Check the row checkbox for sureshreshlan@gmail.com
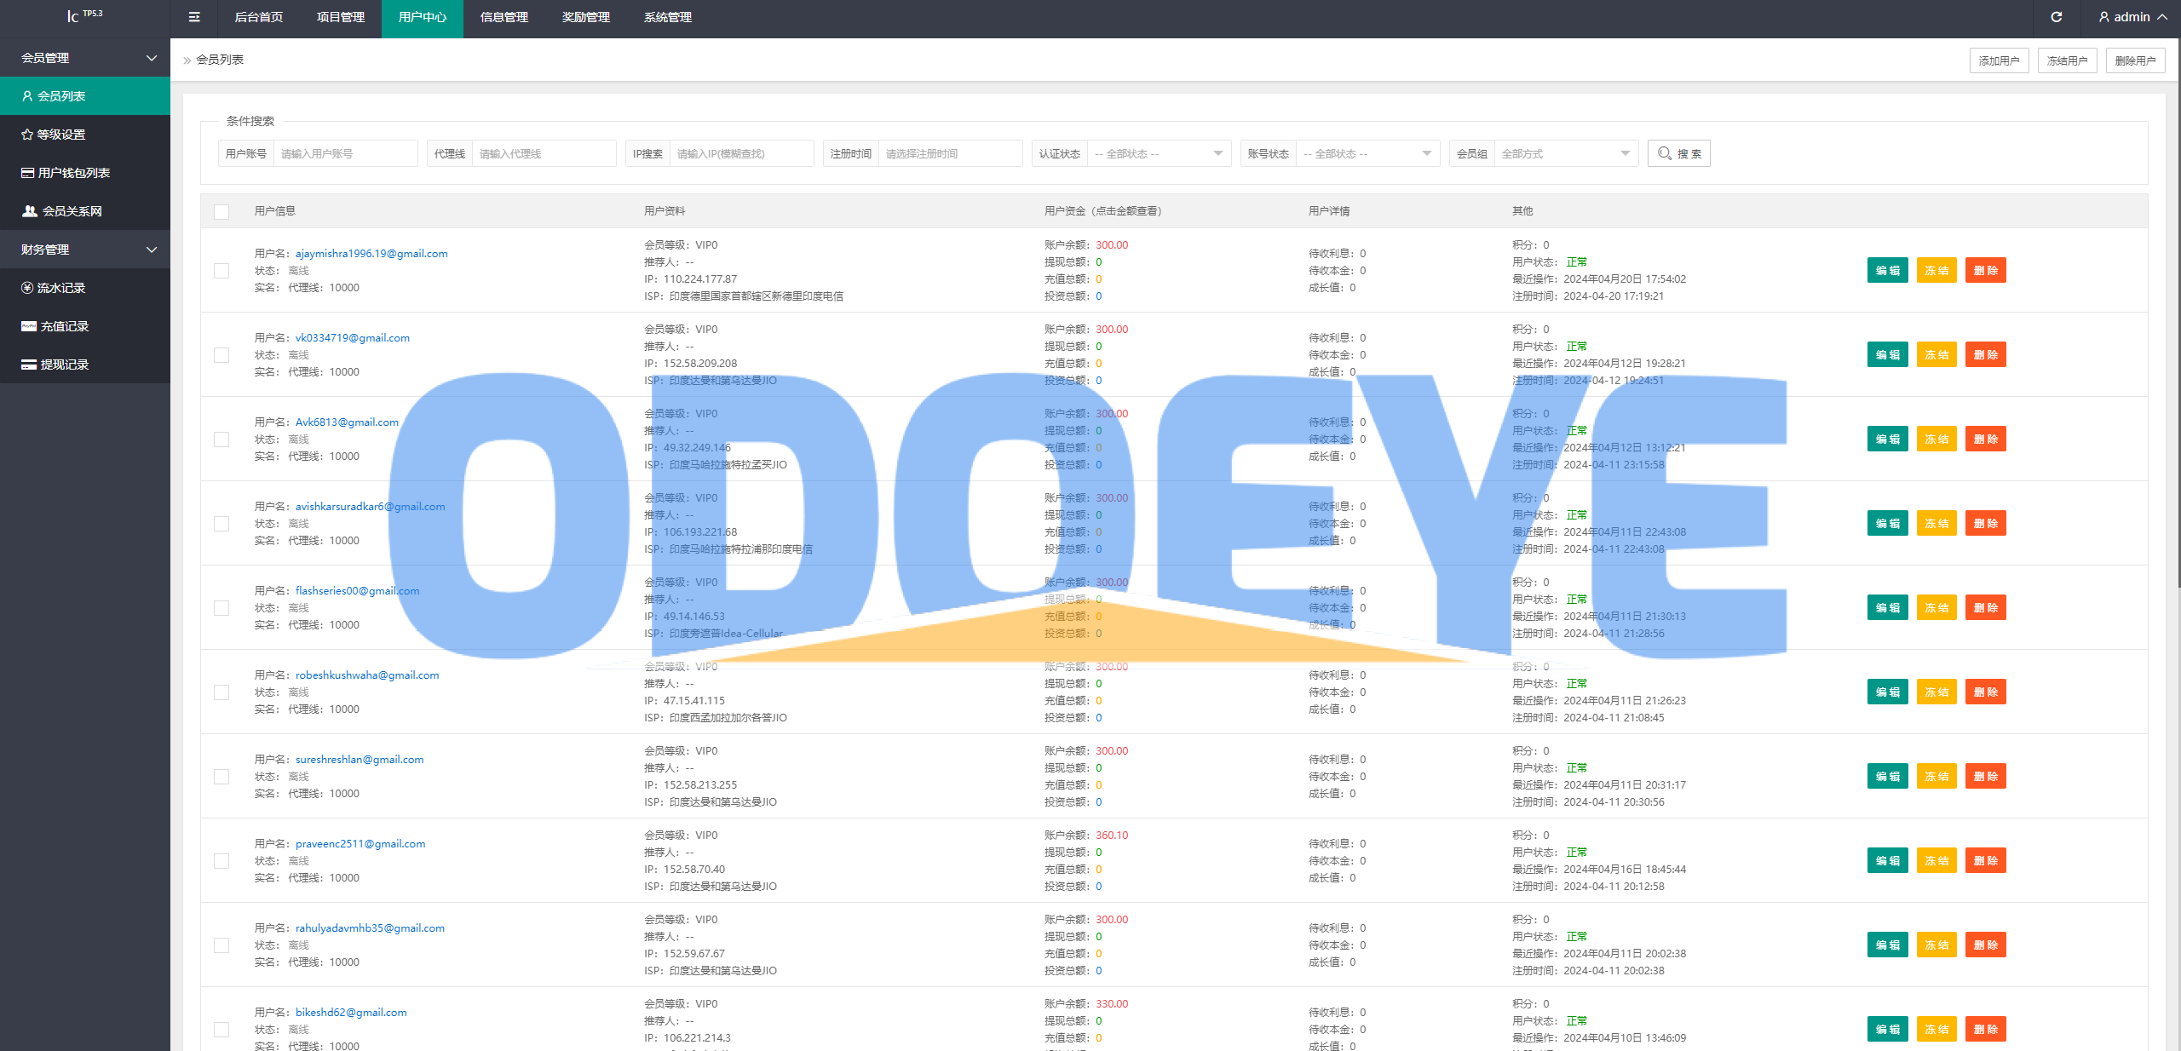 coord(222,777)
